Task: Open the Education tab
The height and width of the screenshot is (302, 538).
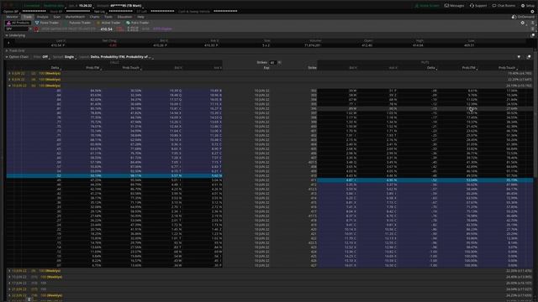Action: [x=124, y=17]
